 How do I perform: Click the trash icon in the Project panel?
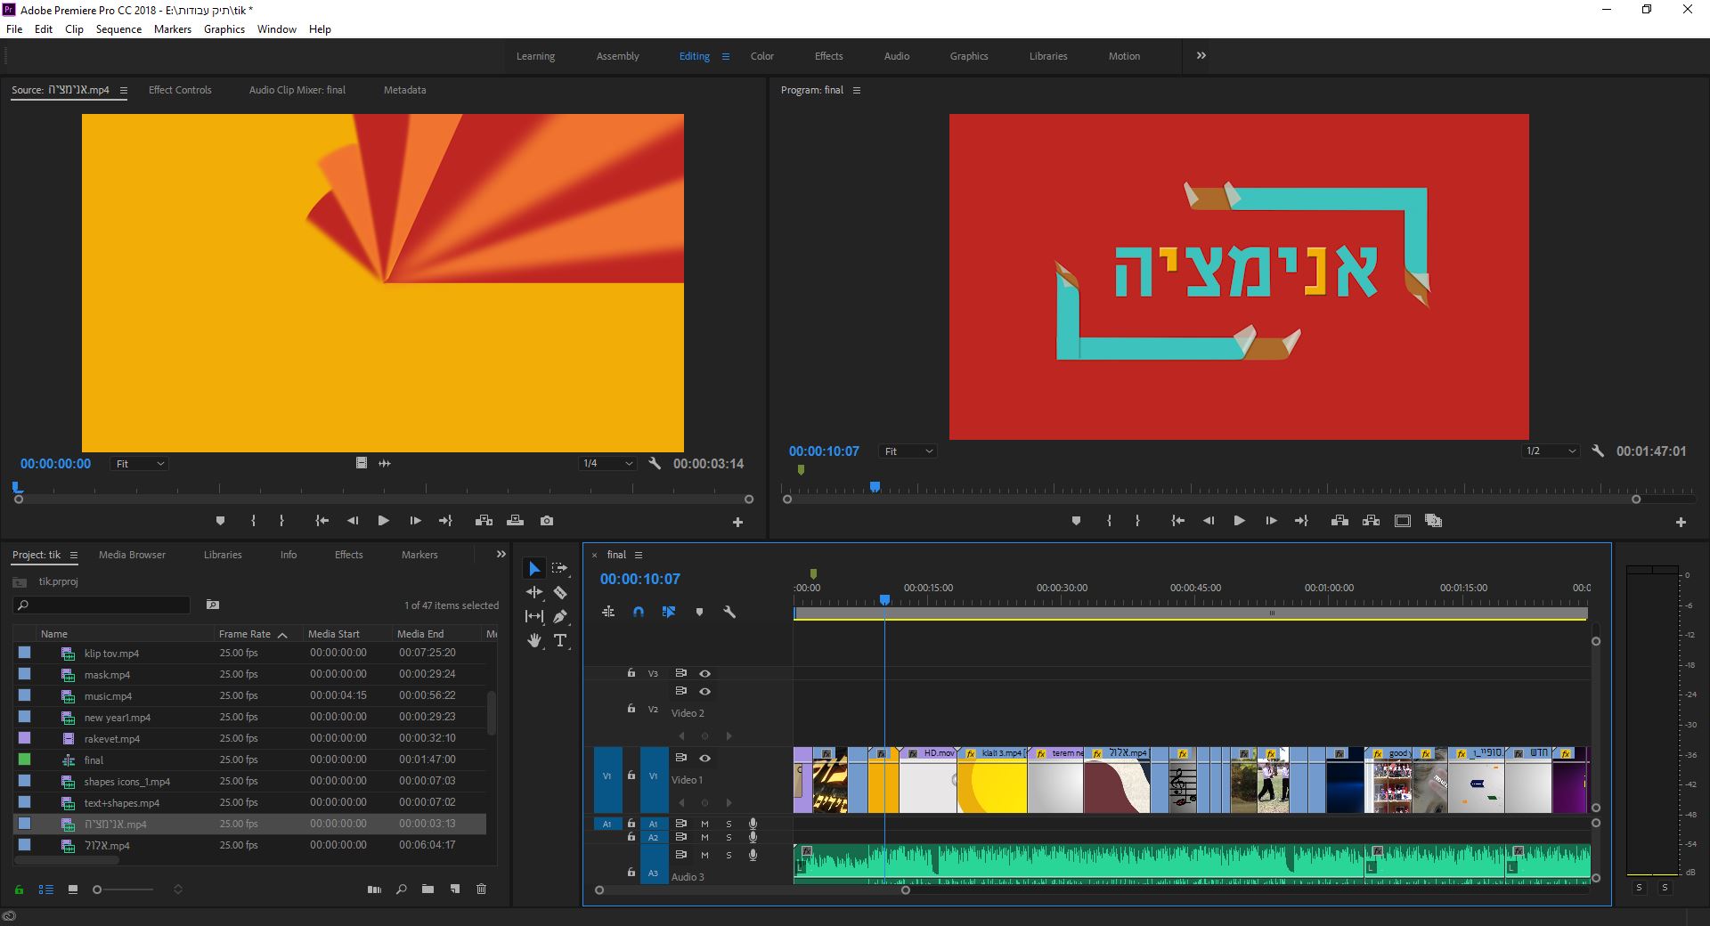click(x=481, y=889)
